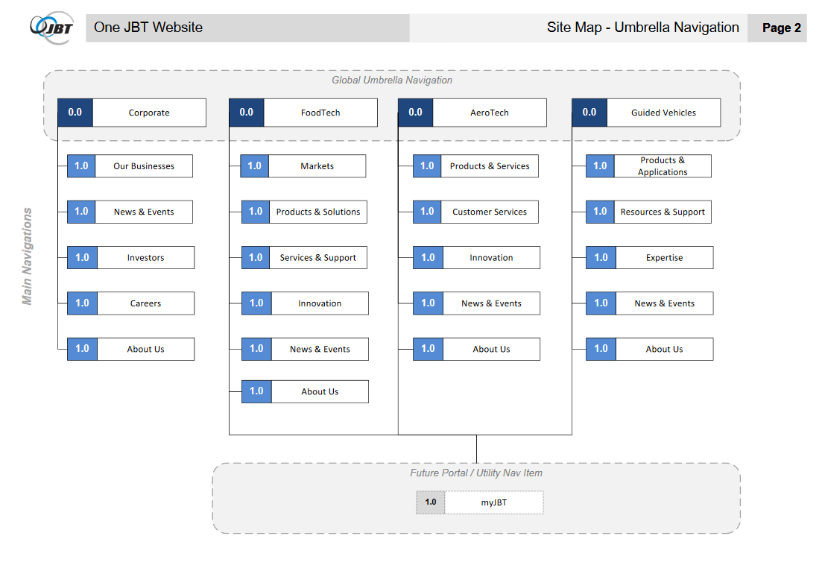Select the "Future Portal / Utility Nav Item" caption
Screen dimensions: 822x571
point(476,473)
